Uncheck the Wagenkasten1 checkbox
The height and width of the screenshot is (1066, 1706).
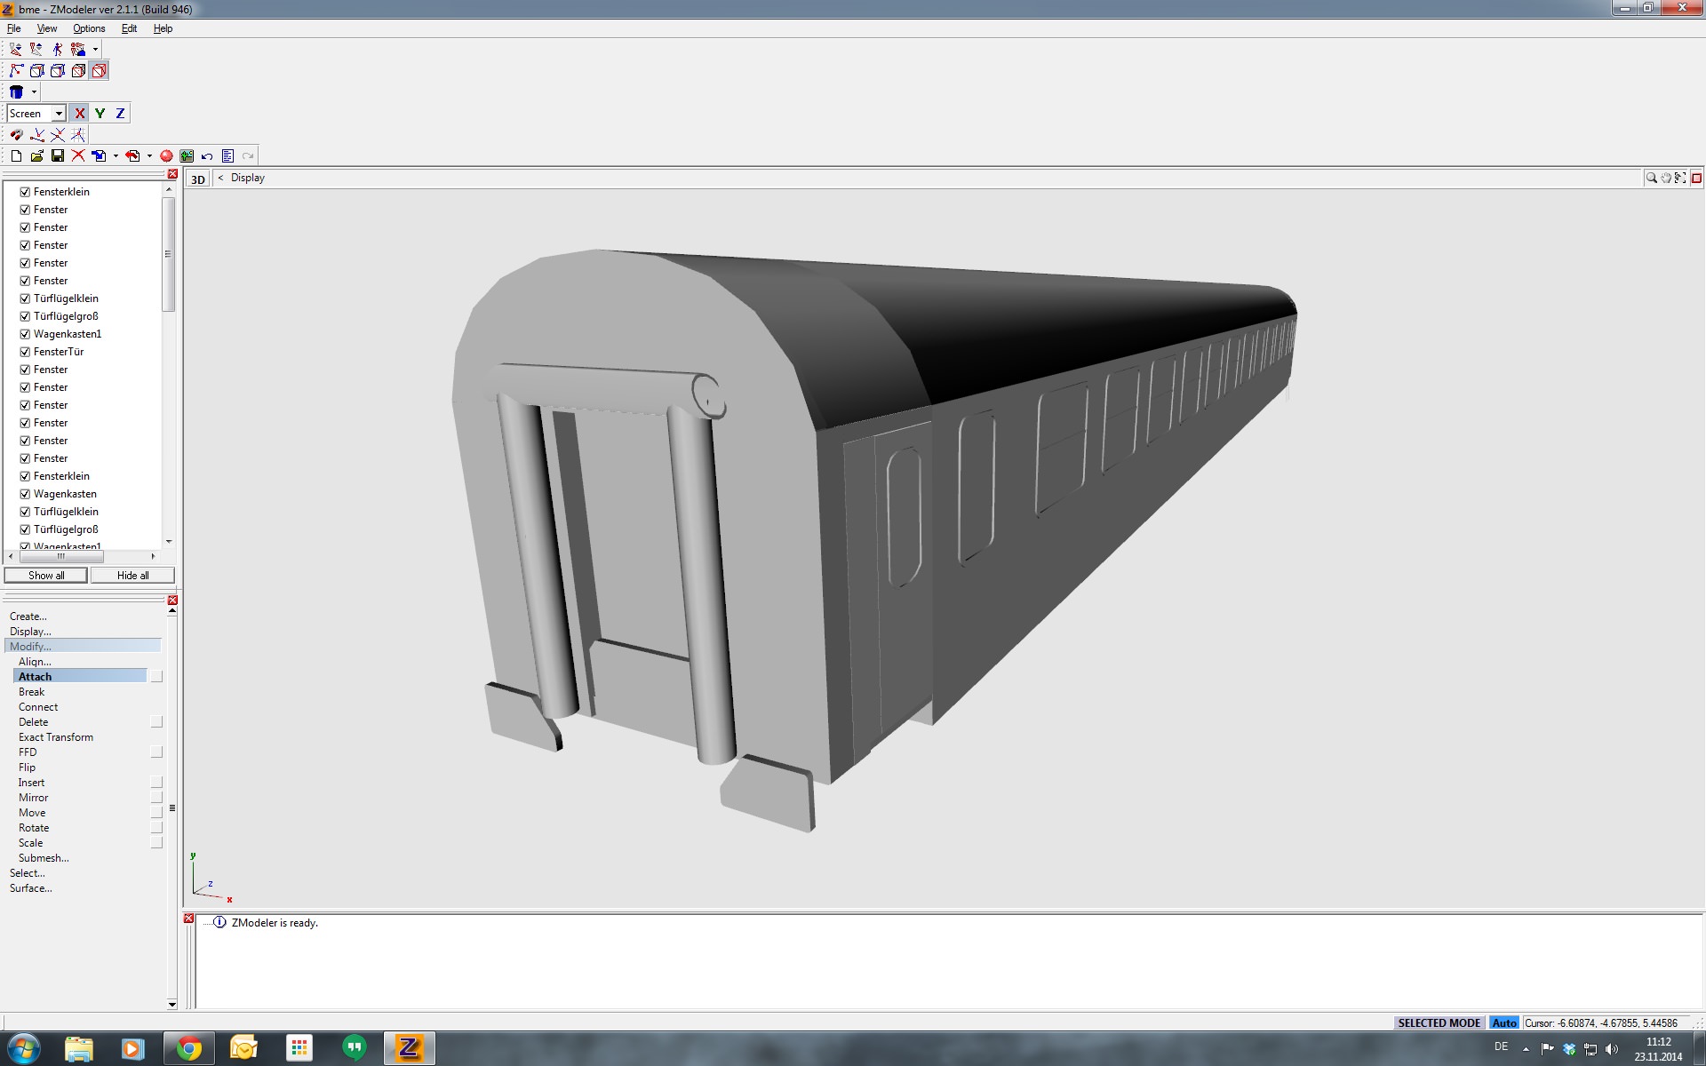[25, 334]
